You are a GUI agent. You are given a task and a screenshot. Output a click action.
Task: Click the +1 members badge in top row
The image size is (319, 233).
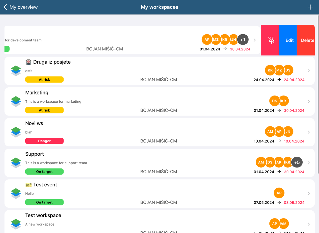(x=243, y=40)
